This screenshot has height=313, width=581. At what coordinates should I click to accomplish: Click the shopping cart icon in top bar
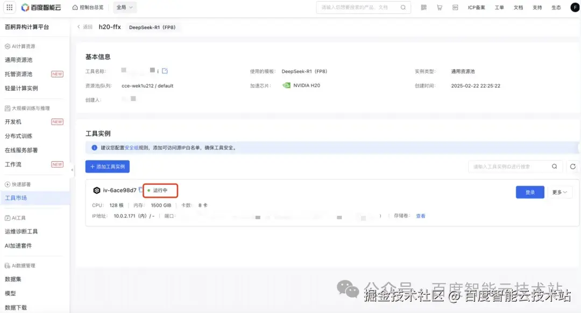[x=439, y=7]
